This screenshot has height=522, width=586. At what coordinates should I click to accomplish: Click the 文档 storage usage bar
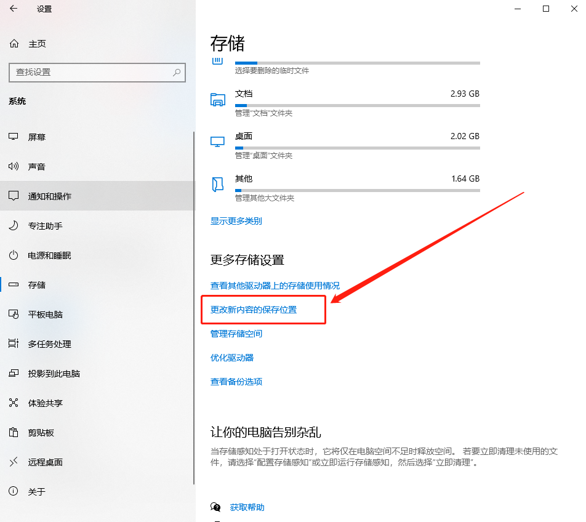(x=357, y=105)
